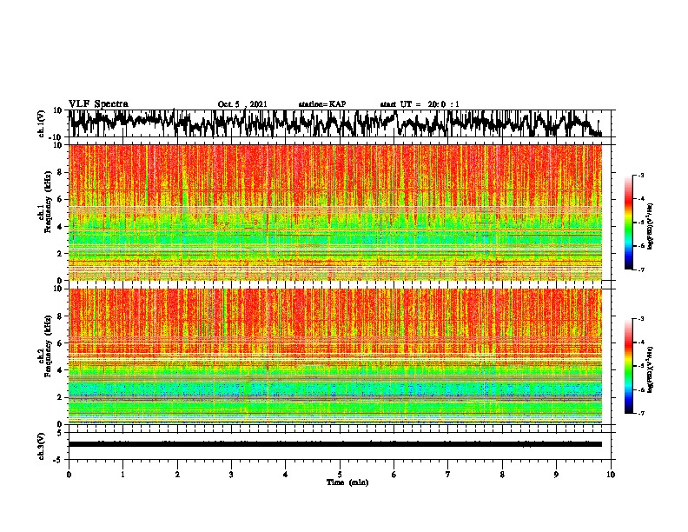Screen dimensions: 688x532
Task: Click the ch.1 color bar log(PSD) label
Action: pos(650,226)
